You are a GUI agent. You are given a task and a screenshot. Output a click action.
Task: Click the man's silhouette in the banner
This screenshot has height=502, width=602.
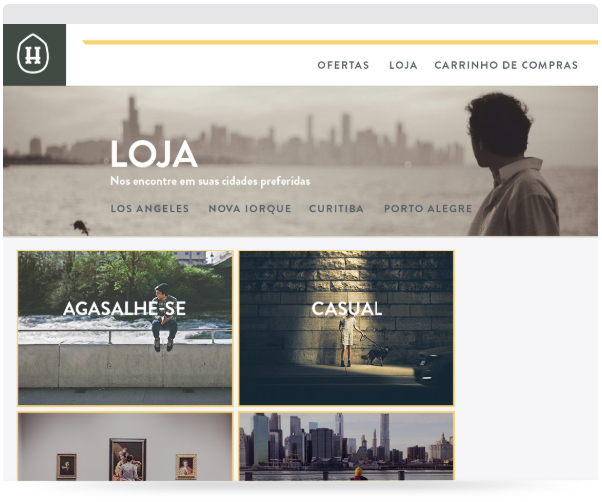pos(513,165)
